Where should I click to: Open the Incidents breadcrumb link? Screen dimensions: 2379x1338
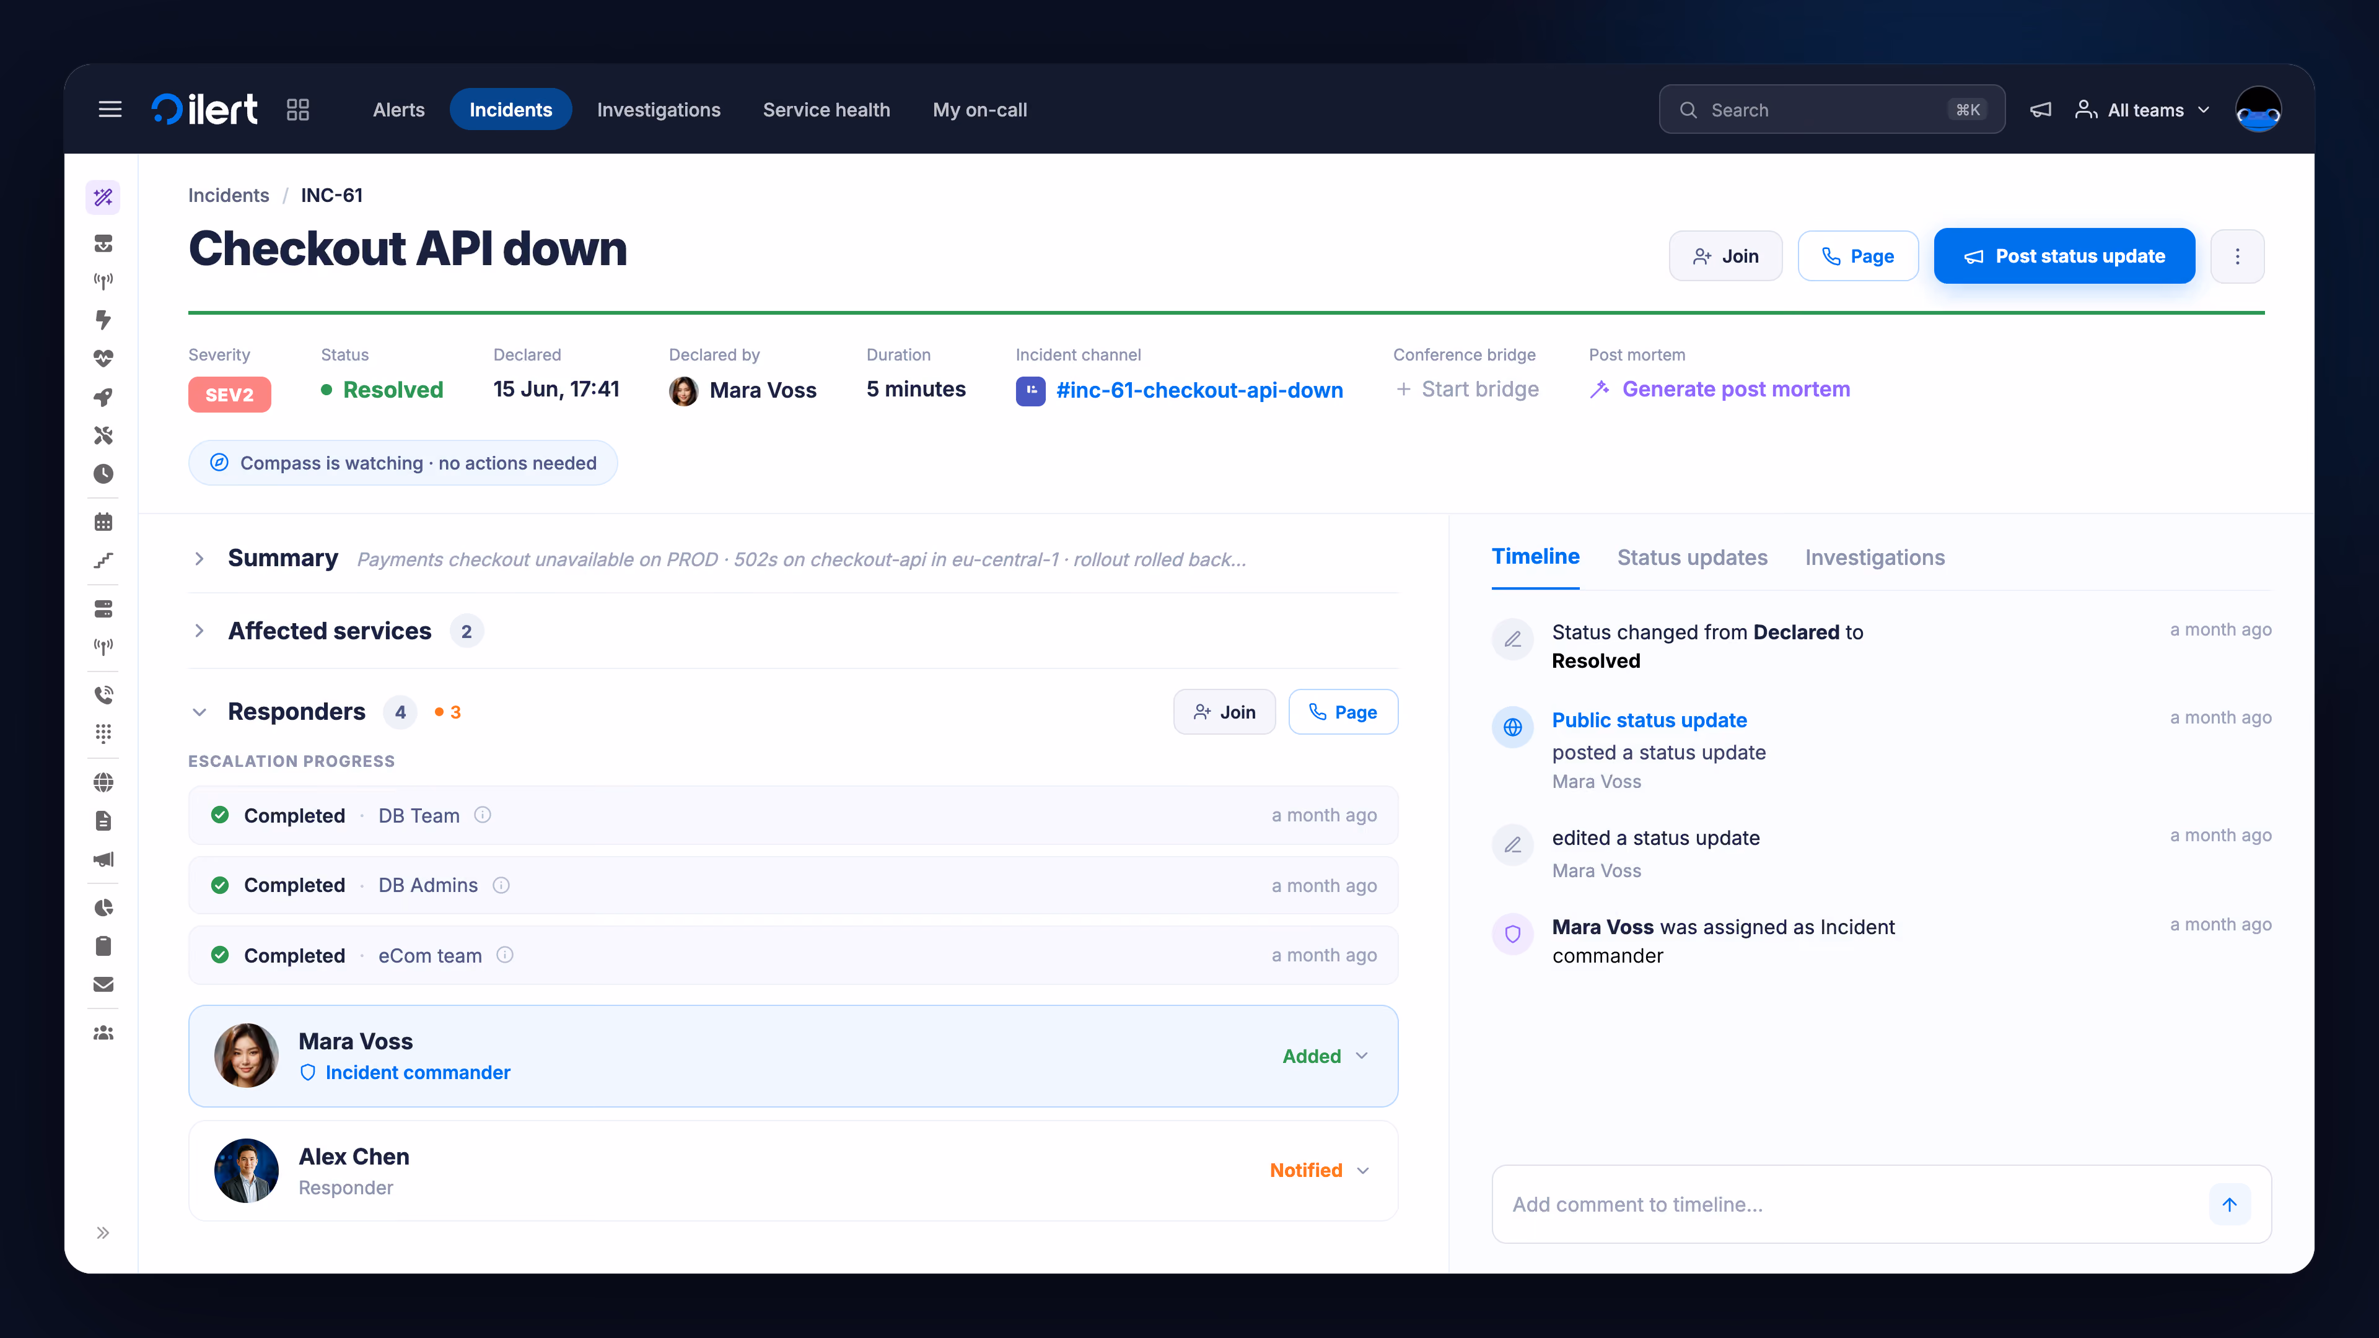pos(228,195)
